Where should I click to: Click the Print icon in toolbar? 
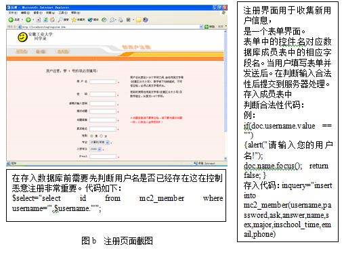(x=121, y=20)
